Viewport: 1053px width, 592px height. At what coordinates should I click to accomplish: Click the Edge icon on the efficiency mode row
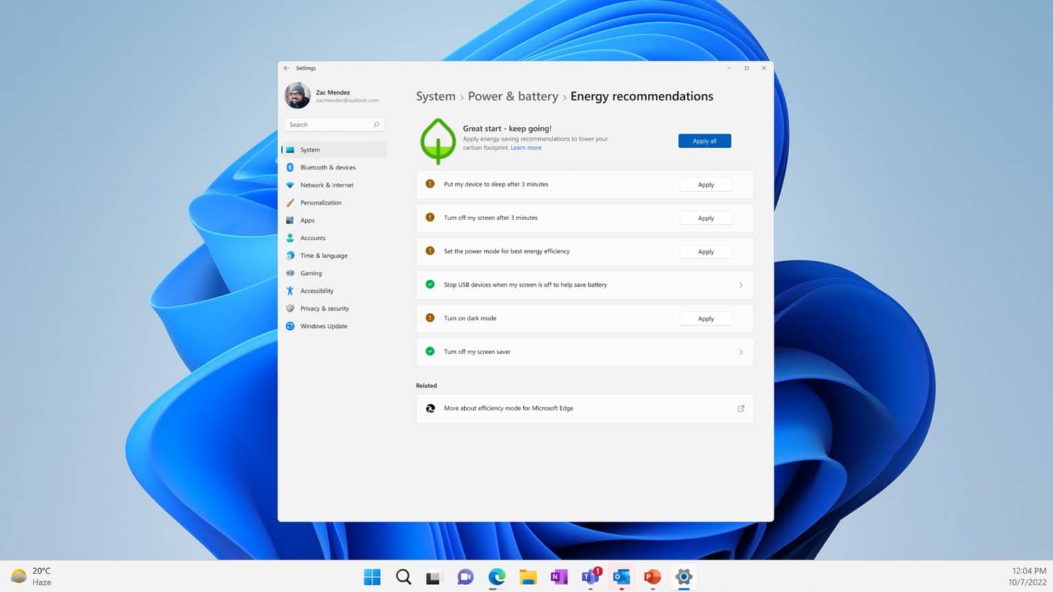[431, 407]
